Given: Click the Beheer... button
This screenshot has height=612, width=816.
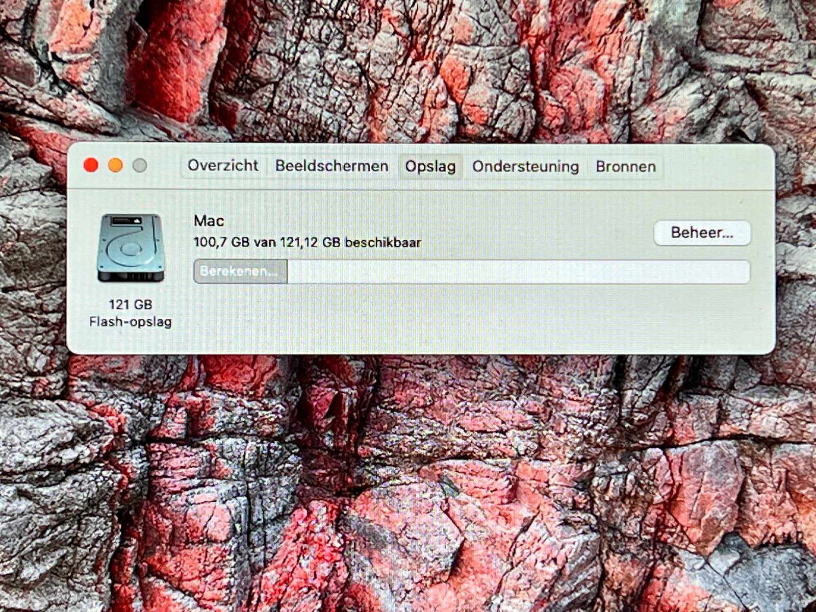Looking at the screenshot, I should pos(702,233).
